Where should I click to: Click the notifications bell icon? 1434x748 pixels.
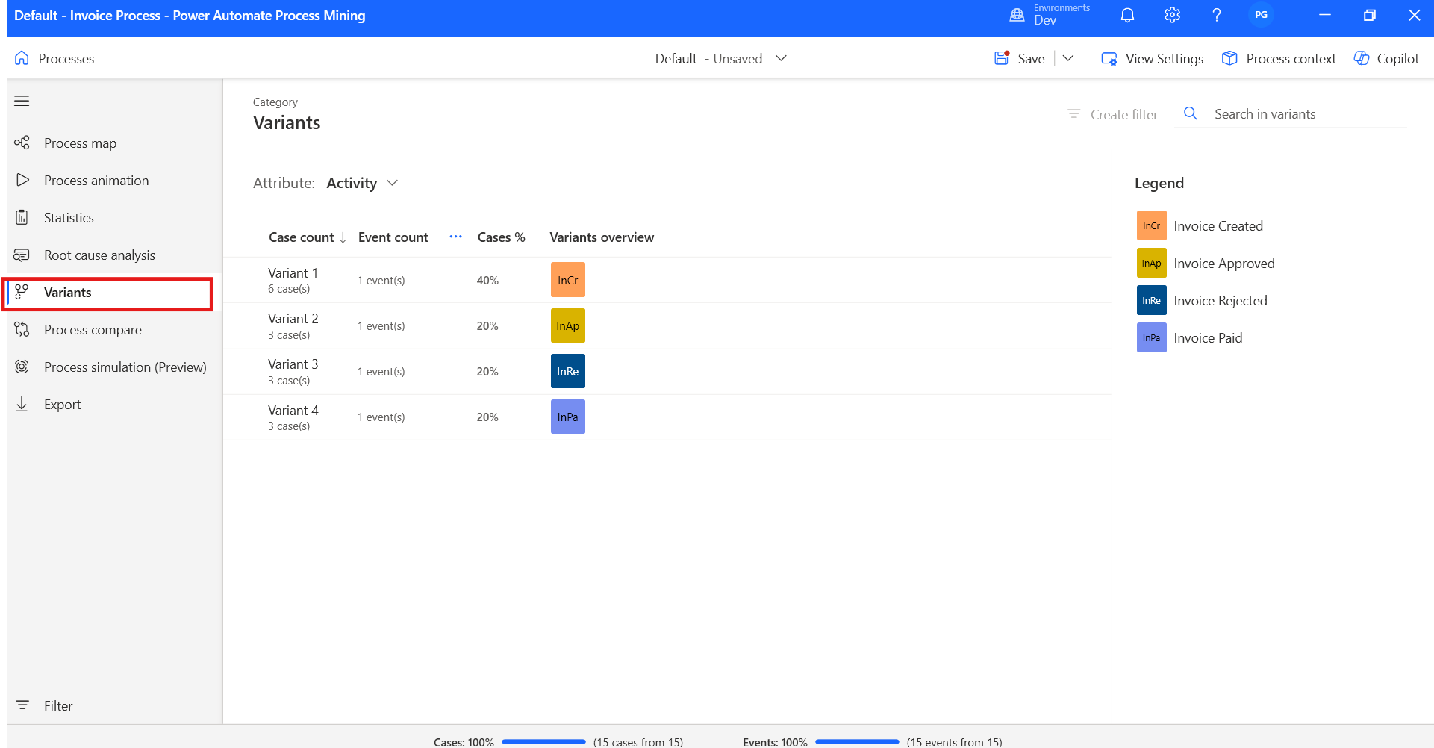(x=1127, y=15)
